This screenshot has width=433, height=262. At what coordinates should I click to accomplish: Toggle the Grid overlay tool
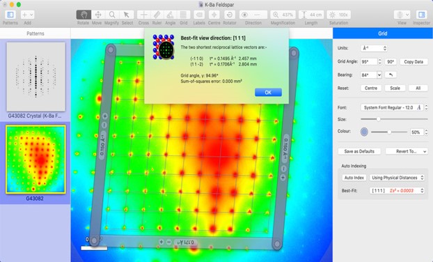pos(183,15)
